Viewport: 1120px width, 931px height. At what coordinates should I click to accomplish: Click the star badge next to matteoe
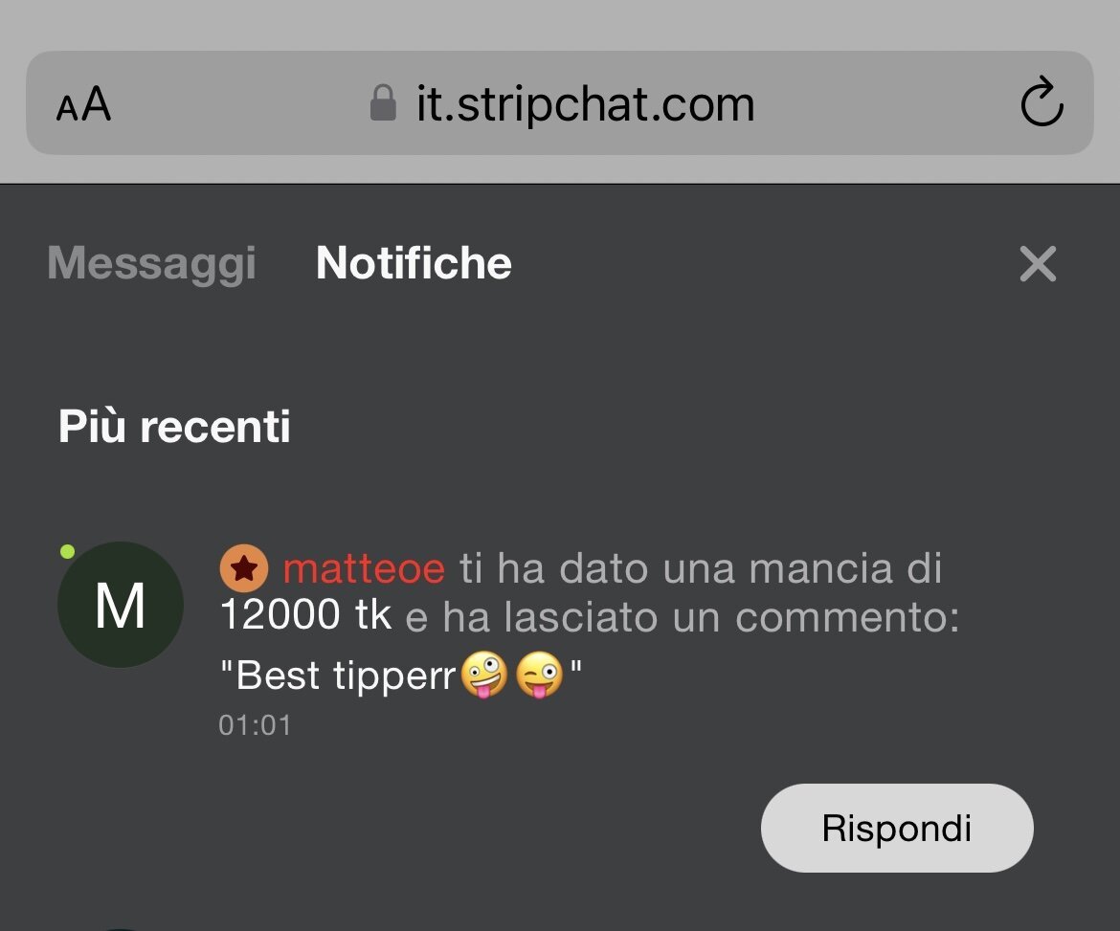[x=244, y=569]
